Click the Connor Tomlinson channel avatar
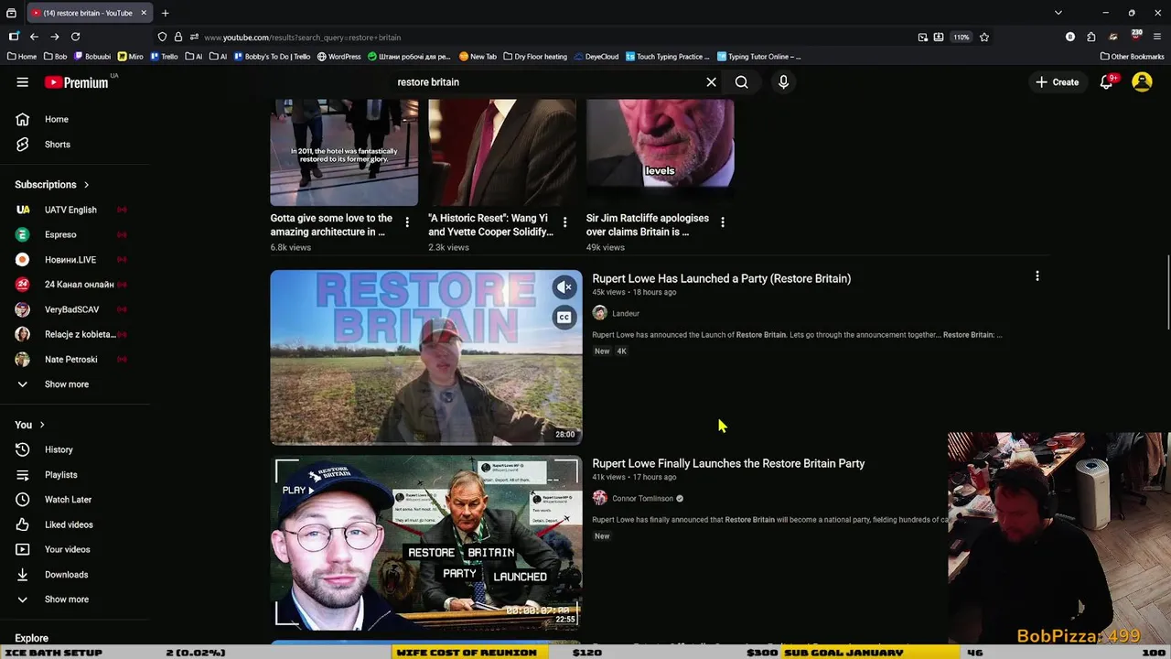 point(599,498)
